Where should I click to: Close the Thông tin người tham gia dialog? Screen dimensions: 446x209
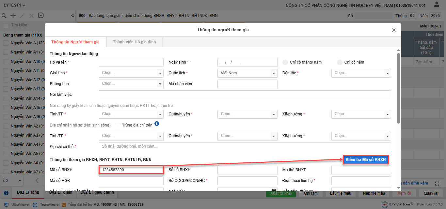(394, 30)
